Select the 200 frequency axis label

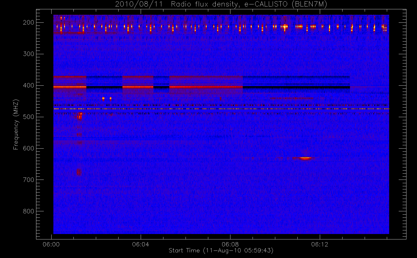pyautogui.click(x=29, y=22)
